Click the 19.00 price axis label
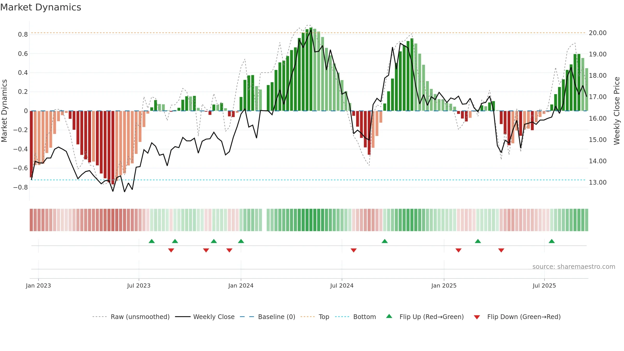Image resolution: width=624 pixels, height=351 pixels. point(598,54)
